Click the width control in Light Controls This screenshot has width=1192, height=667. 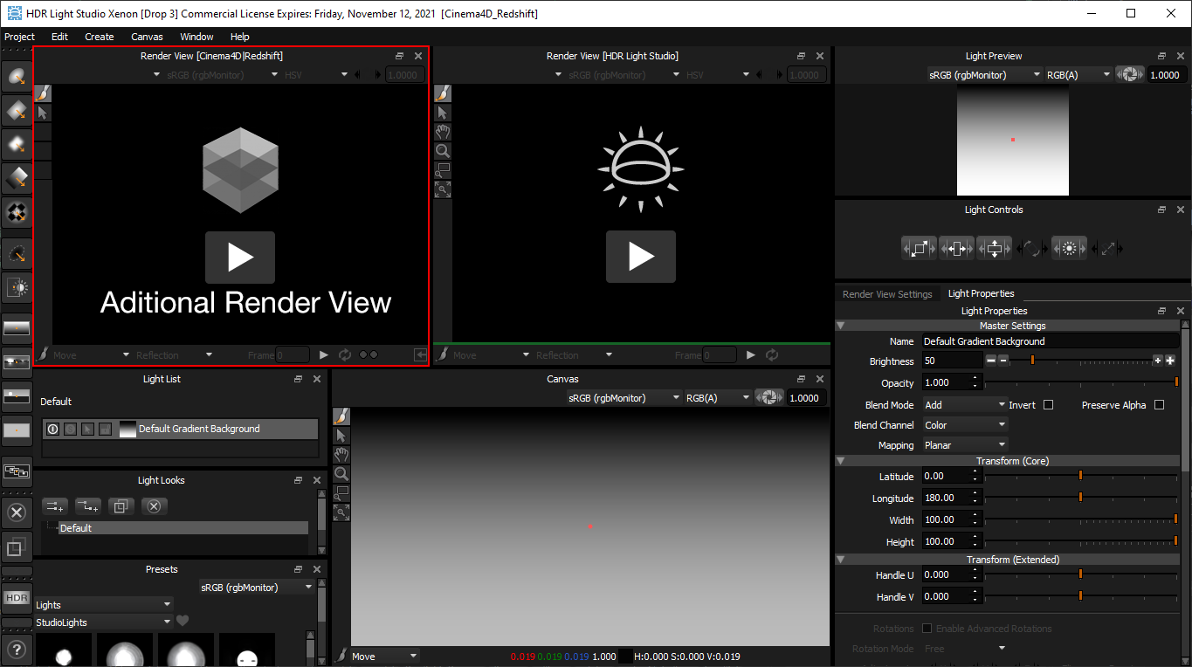pos(956,249)
